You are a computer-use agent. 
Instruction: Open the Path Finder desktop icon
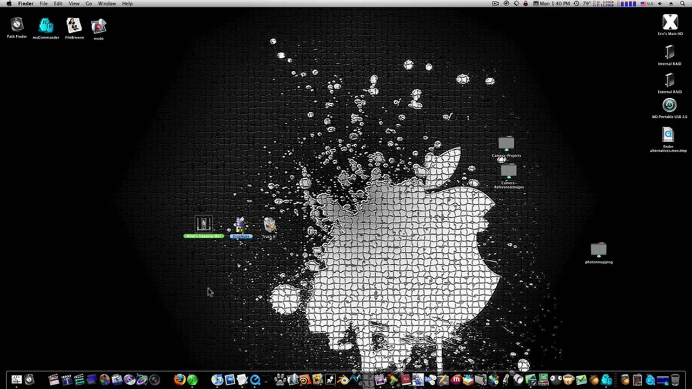[x=17, y=25]
